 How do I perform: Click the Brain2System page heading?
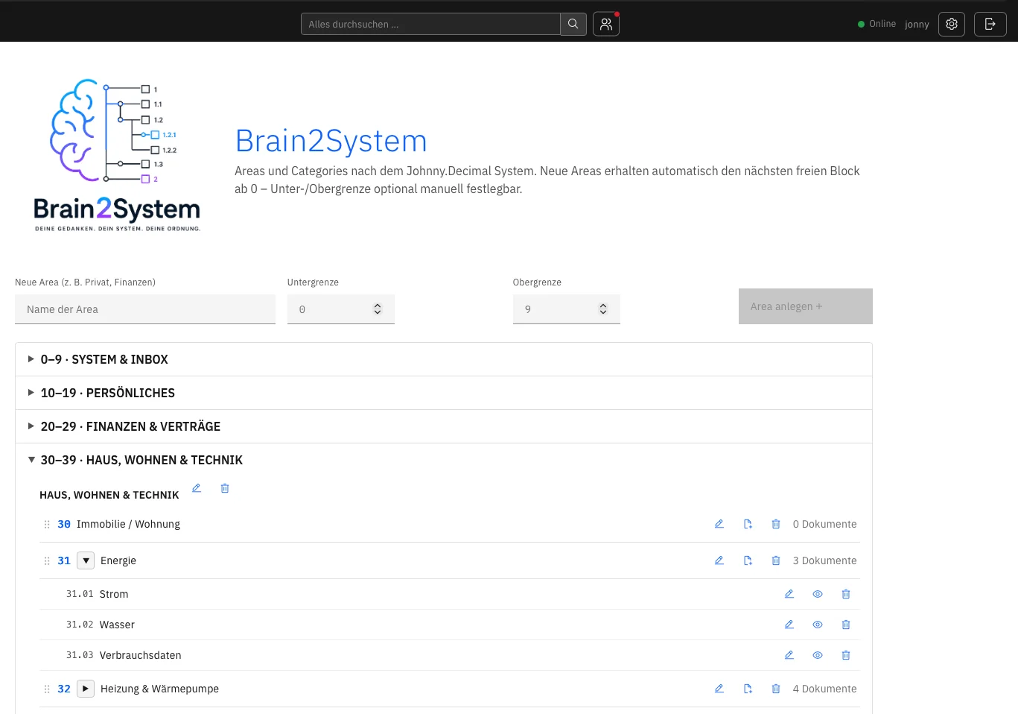[x=331, y=141]
